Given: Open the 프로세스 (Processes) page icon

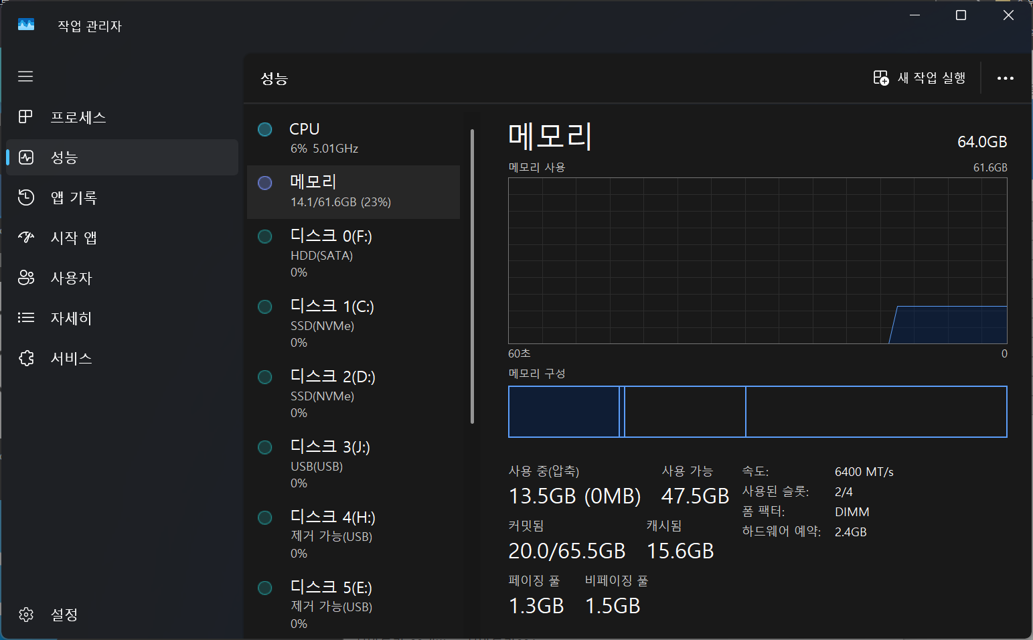Looking at the screenshot, I should 25,117.
